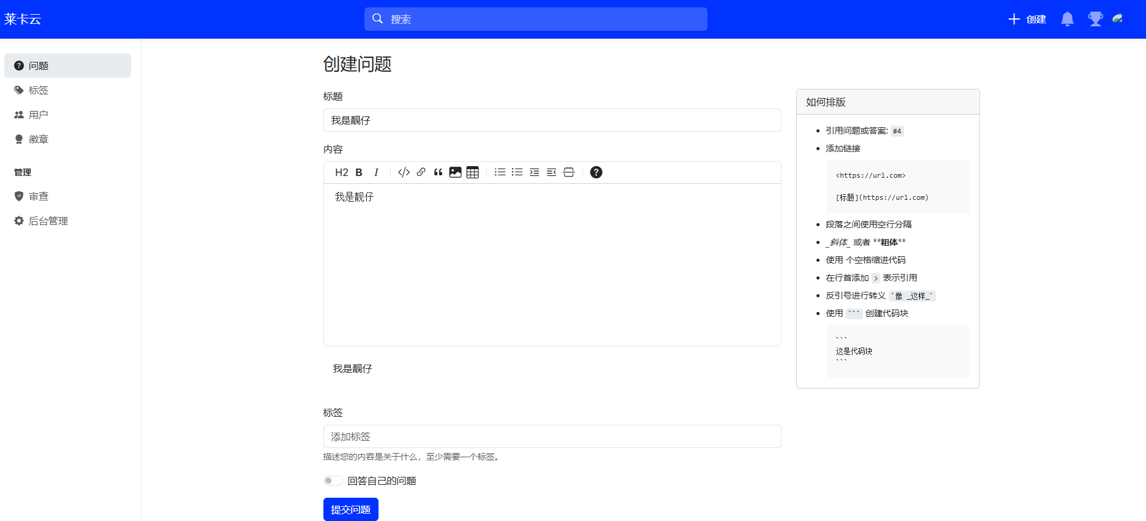Click into the 标题 title input
The image size is (1146, 521).
[552, 120]
